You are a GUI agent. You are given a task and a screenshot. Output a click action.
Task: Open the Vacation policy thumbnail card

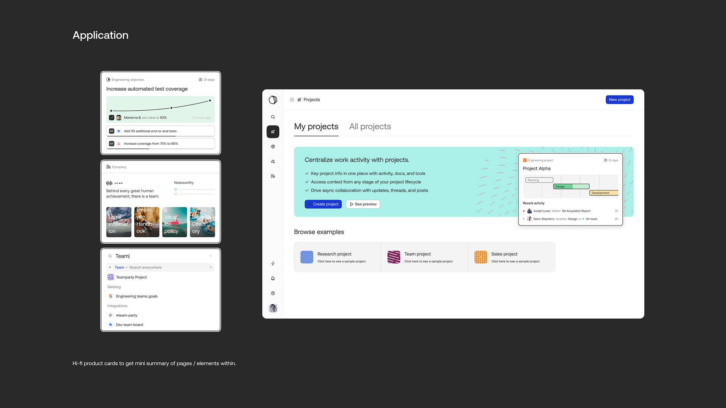point(174,222)
